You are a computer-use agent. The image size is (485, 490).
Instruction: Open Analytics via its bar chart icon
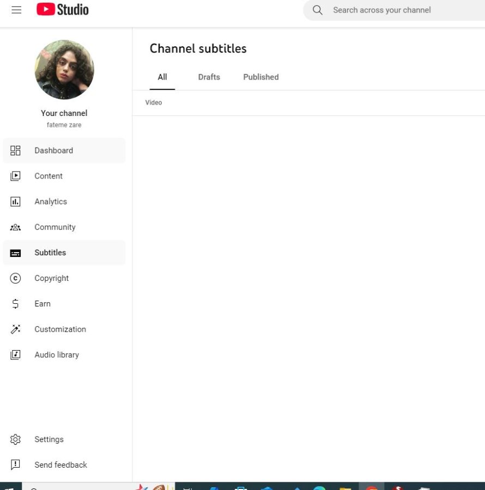15,201
